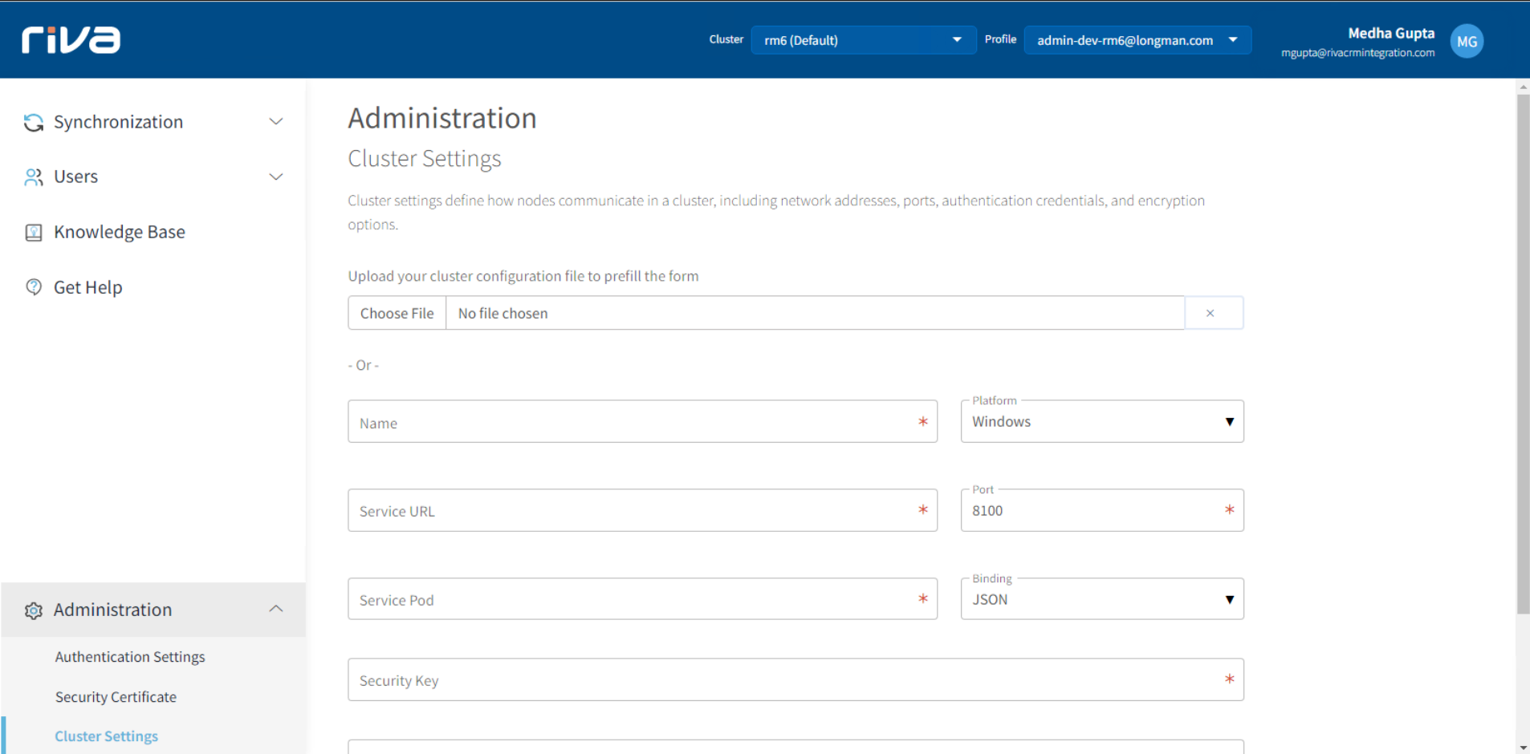Select Cluster Settings in sidebar

(x=106, y=736)
